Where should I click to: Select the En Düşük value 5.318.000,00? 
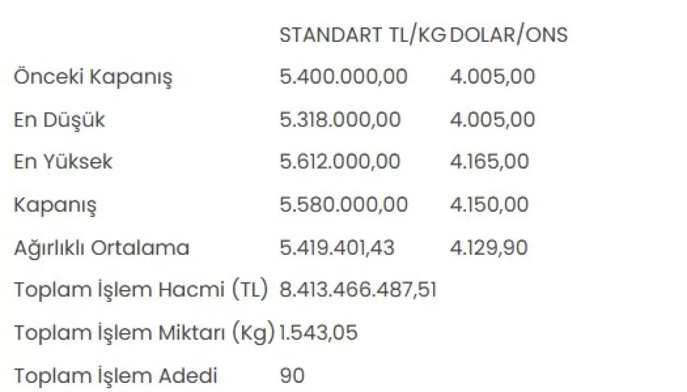click(340, 119)
